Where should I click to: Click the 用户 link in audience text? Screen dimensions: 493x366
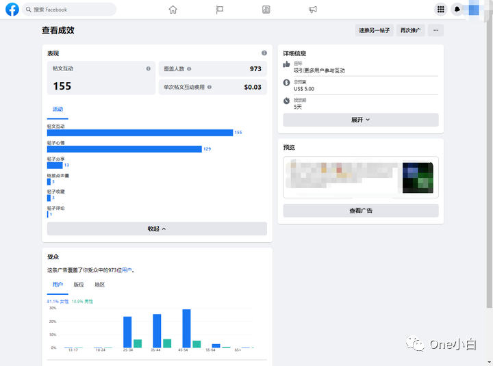(127, 270)
